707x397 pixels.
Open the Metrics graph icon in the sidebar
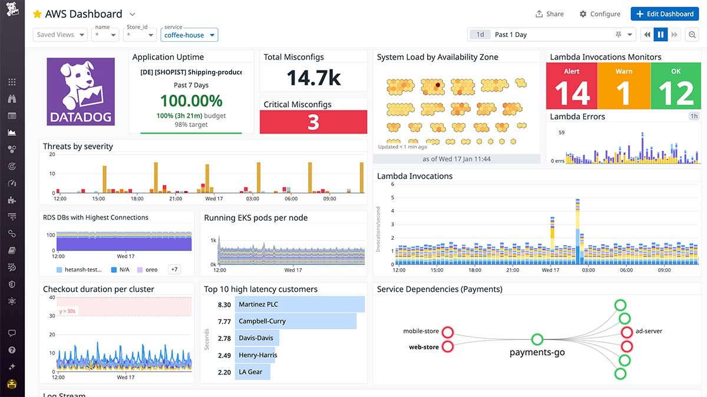(x=12, y=132)
